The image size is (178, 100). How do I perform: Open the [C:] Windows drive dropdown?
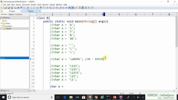click(x=14, y=18)
